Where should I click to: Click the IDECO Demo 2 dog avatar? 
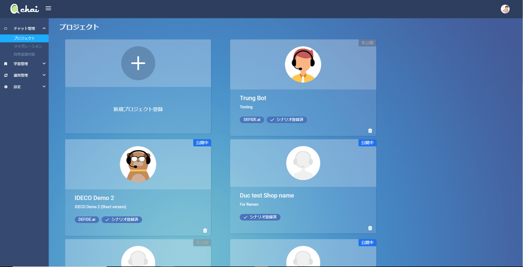point(138,164)
